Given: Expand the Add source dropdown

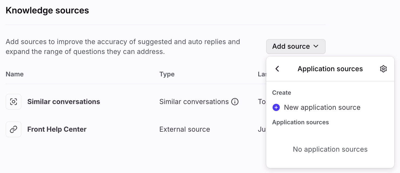Looking at the screenshot, I should click(295, 47).
